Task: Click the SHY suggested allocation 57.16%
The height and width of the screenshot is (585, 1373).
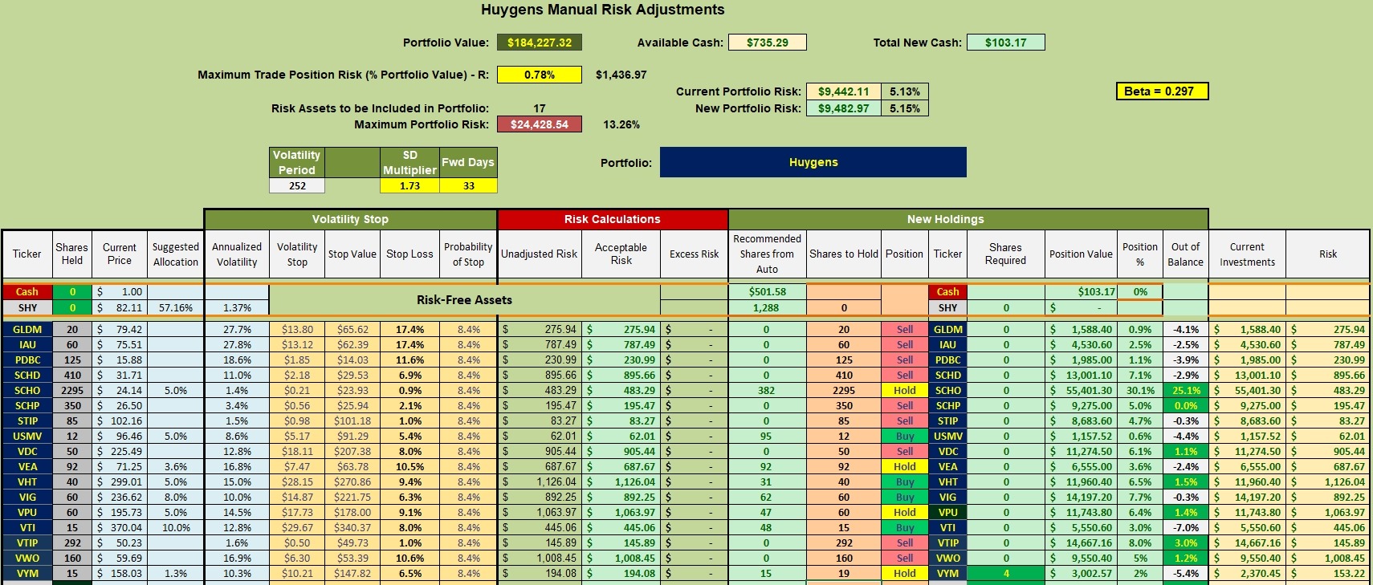Action: 175,307
